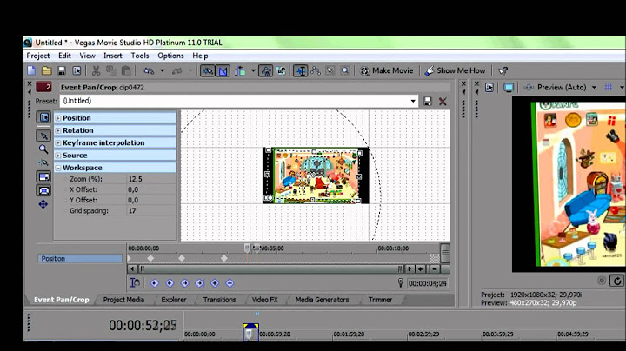The width and height of the screenshot is (626, 351).
Task: Open the Insert menu
Action: tap(113, 56)
